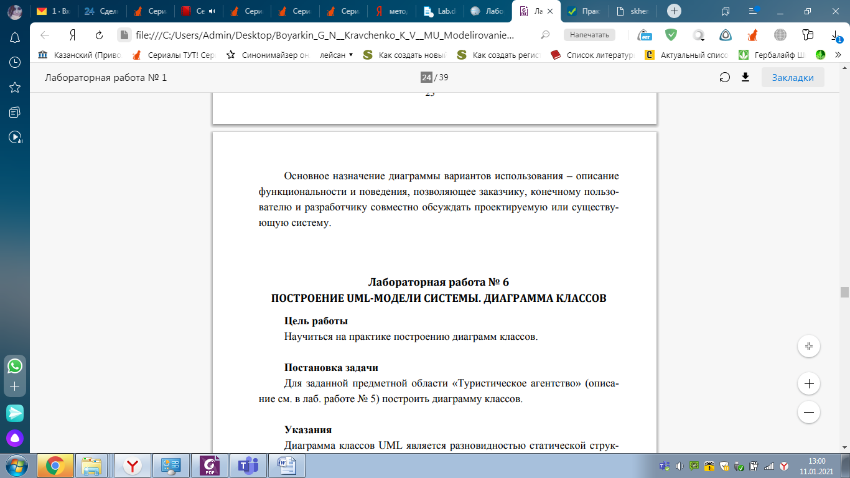Switch to the Gmail inbox tab
Image resolution: width=850 pixels, height=478 pixels.
[54, 11]
